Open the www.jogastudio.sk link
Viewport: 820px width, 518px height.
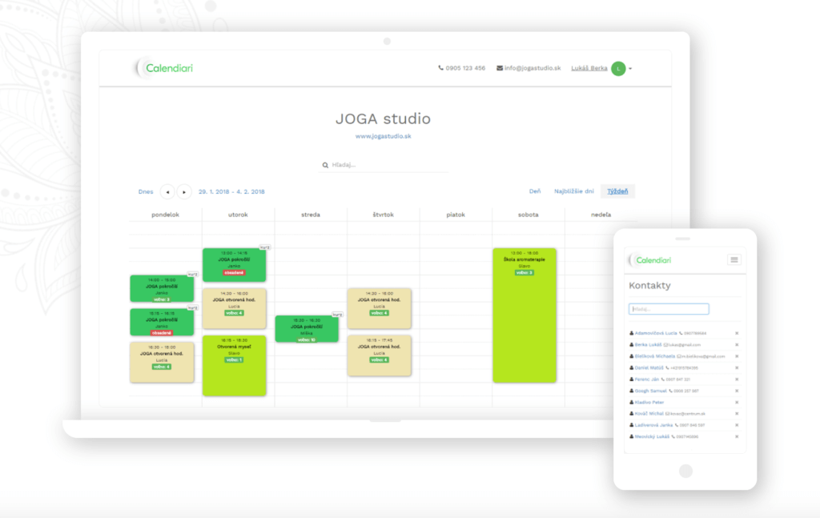click(383, 136)
